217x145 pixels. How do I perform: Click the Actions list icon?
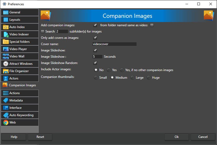pos(6,93)
